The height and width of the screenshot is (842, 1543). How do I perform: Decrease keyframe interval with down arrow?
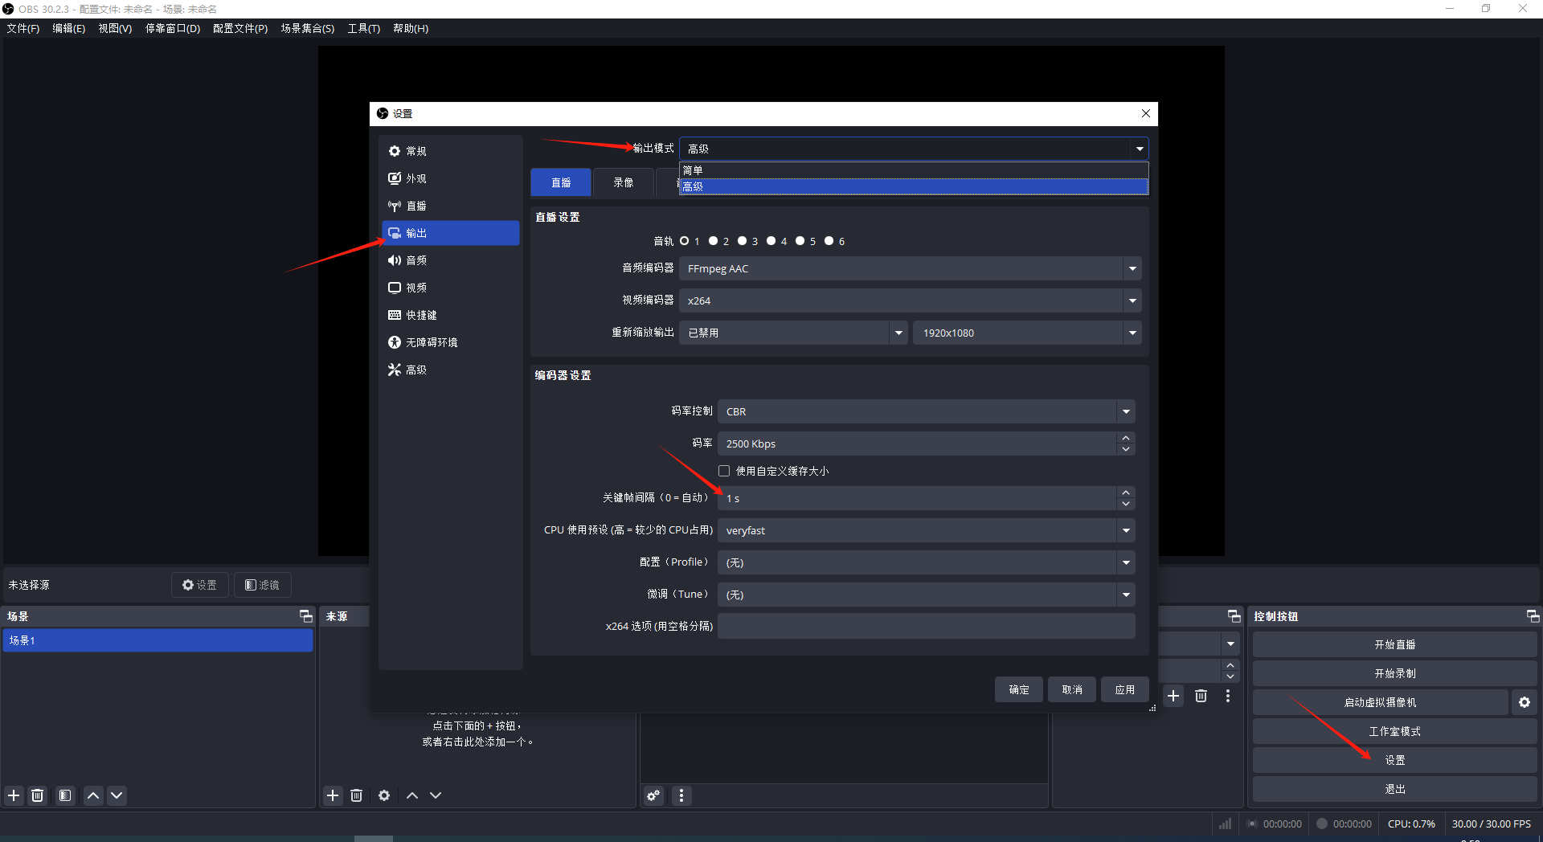point(1126,504)
